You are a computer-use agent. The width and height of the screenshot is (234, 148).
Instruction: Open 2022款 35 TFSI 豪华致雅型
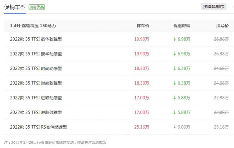[x=36, y=39]
